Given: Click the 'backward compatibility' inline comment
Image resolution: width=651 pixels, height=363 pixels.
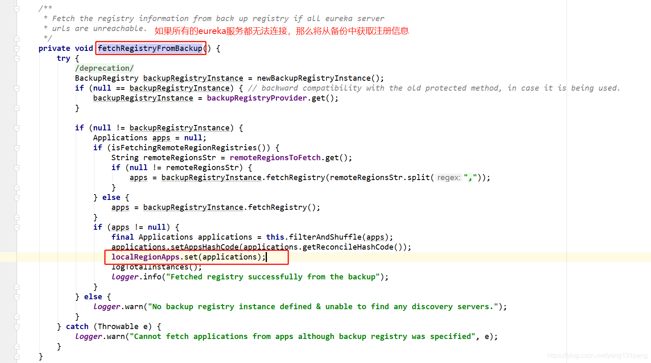Looking at the screenshot, I should [434, 88].
